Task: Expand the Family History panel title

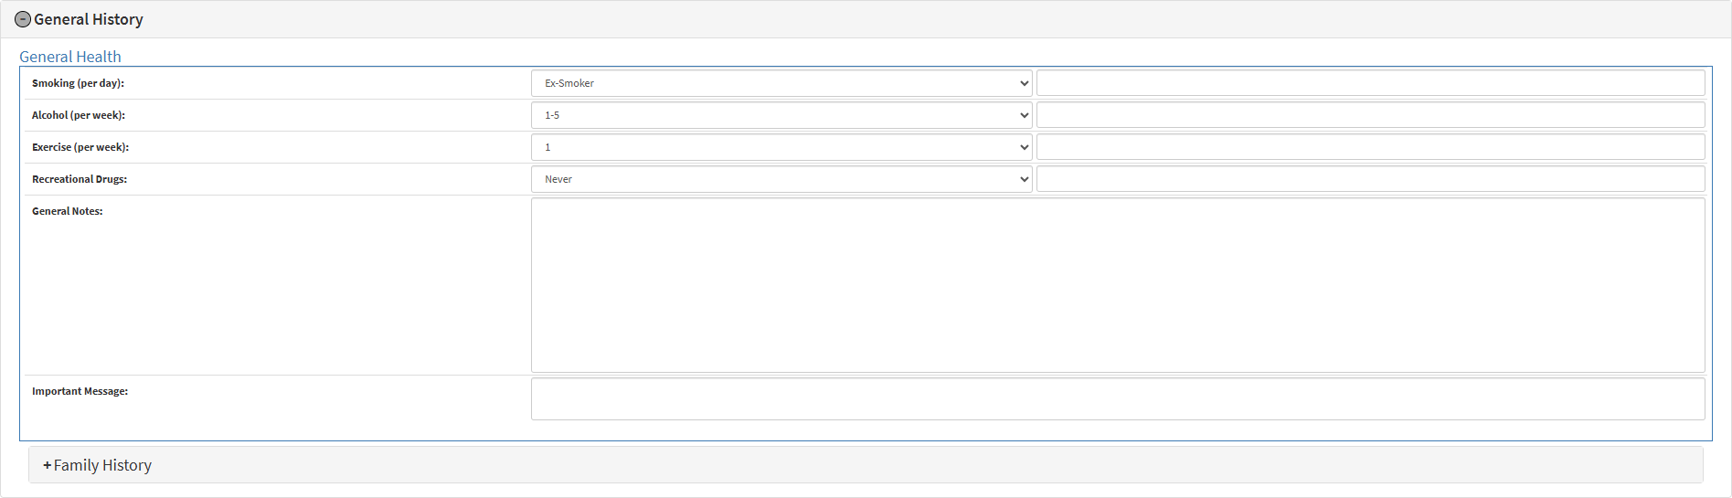Action: (102, 465)
